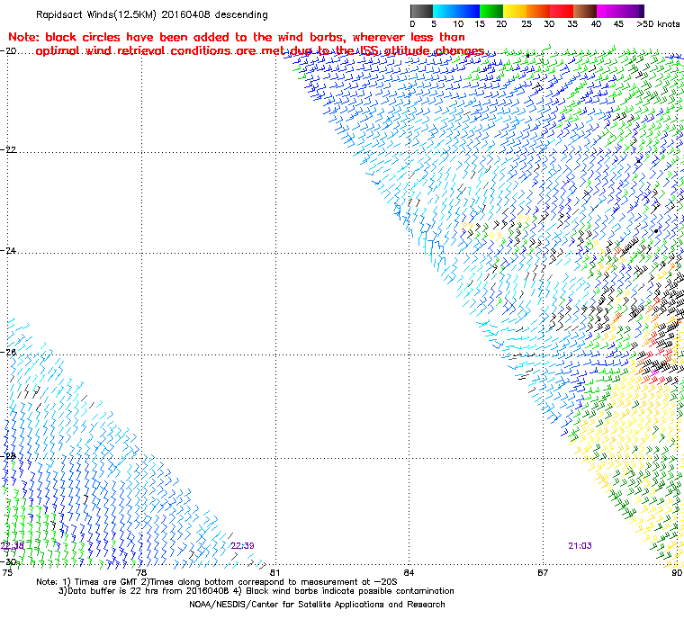Image resolution: width=684 pixels, height=619 pixels.
Task: Click the '81' longitude axis label
Action: (x=274, y=573)
